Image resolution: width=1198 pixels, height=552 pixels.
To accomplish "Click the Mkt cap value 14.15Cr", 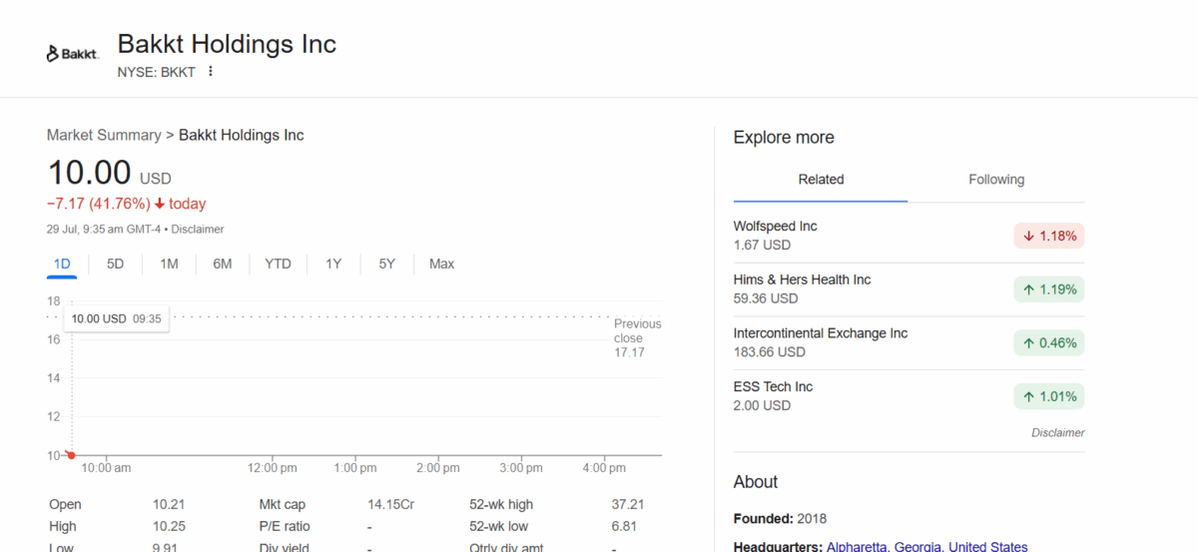I will [391, 504].
